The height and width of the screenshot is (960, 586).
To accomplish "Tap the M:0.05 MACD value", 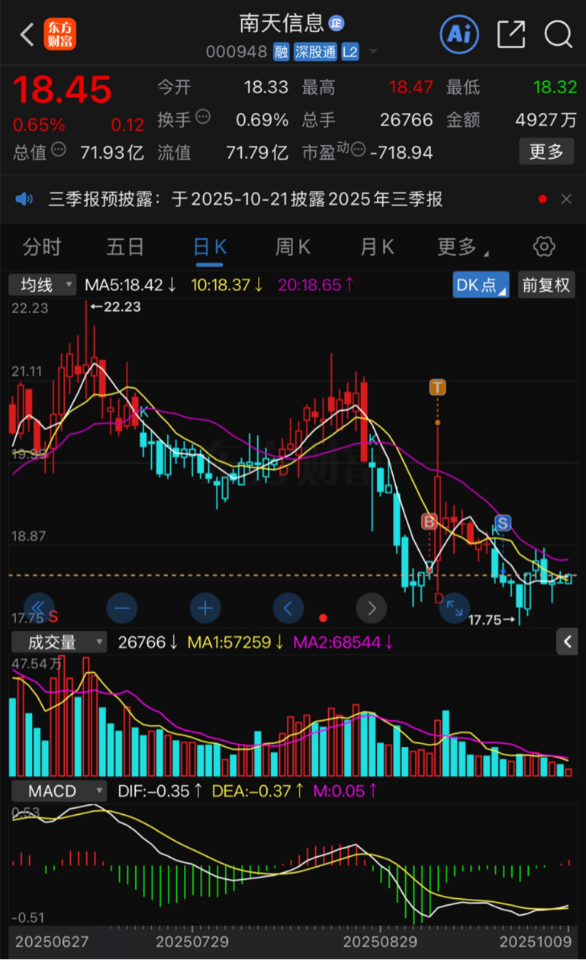I will click(x=345, y=790).
